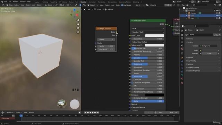Expand the Volume panel in World properties
The image size is (222, 125).
click(x=190, y=58)
